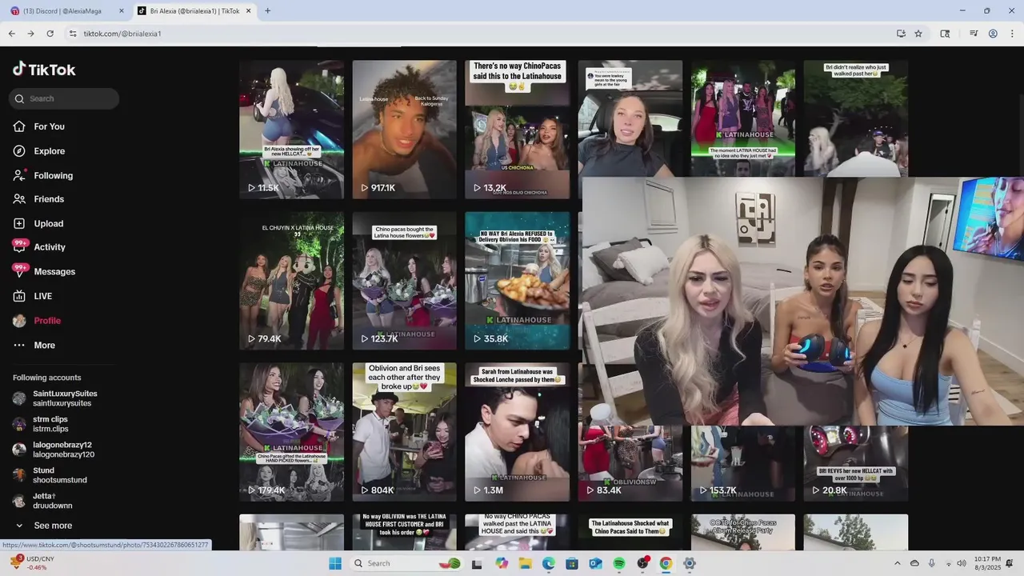Open the Chrome three-dot menu
The width and height of the screenshot is (1024, 576).
[1012, 34]
